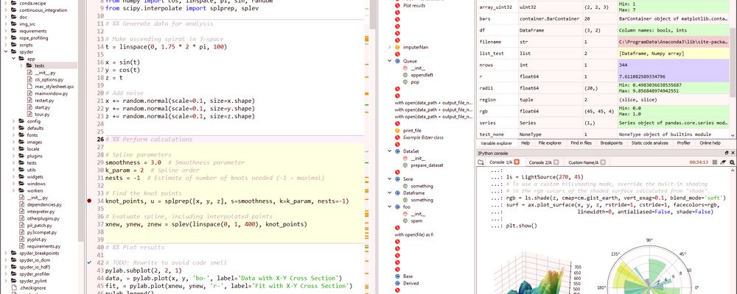The height and width of the screenshot is (294, 737).
Task: Select the imputerNan function icon in outline
Action: [398, 47]
